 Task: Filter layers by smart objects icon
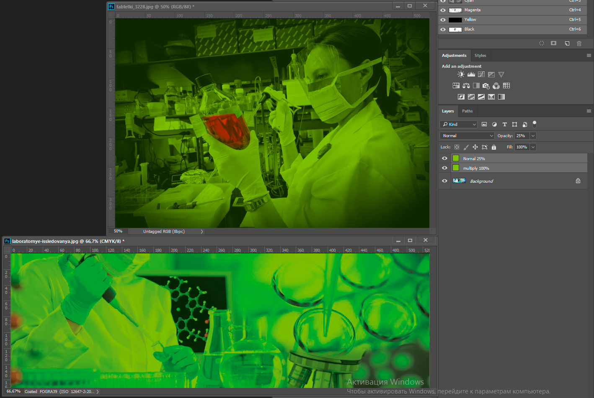click(x=524, y=124)
